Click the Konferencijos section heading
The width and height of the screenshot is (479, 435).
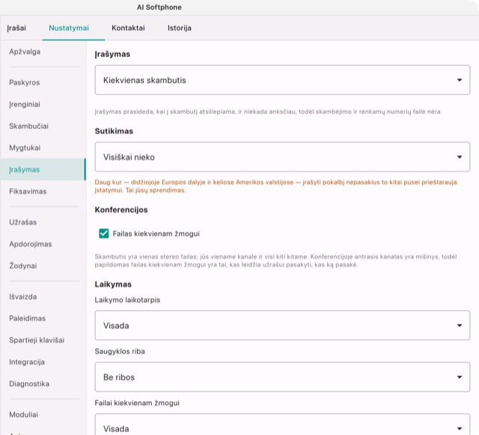[x=121, y=210]
